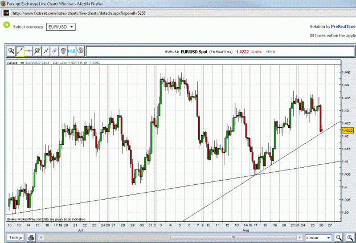Click the fxstreet URL in address bar
The width and height of the screenshot is (356, 243).
coord(79,13)
